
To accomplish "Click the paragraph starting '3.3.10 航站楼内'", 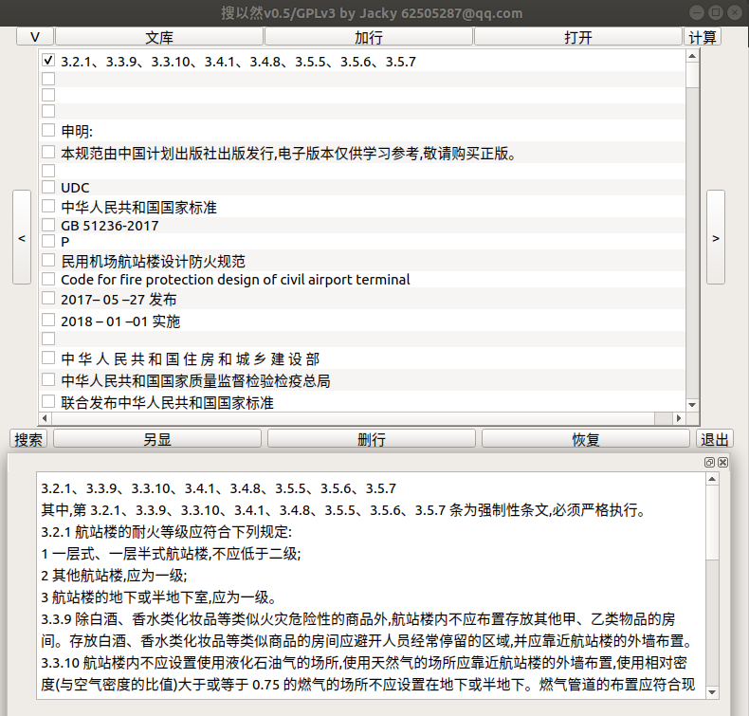I will pos(368,673).
